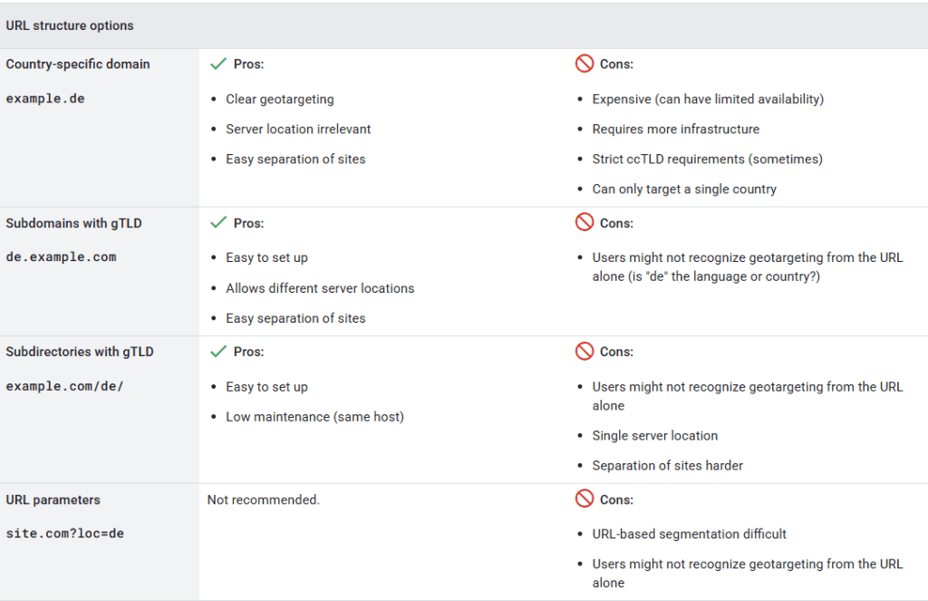Click the green checkmark beside Country-specific domain Pros

217,64
